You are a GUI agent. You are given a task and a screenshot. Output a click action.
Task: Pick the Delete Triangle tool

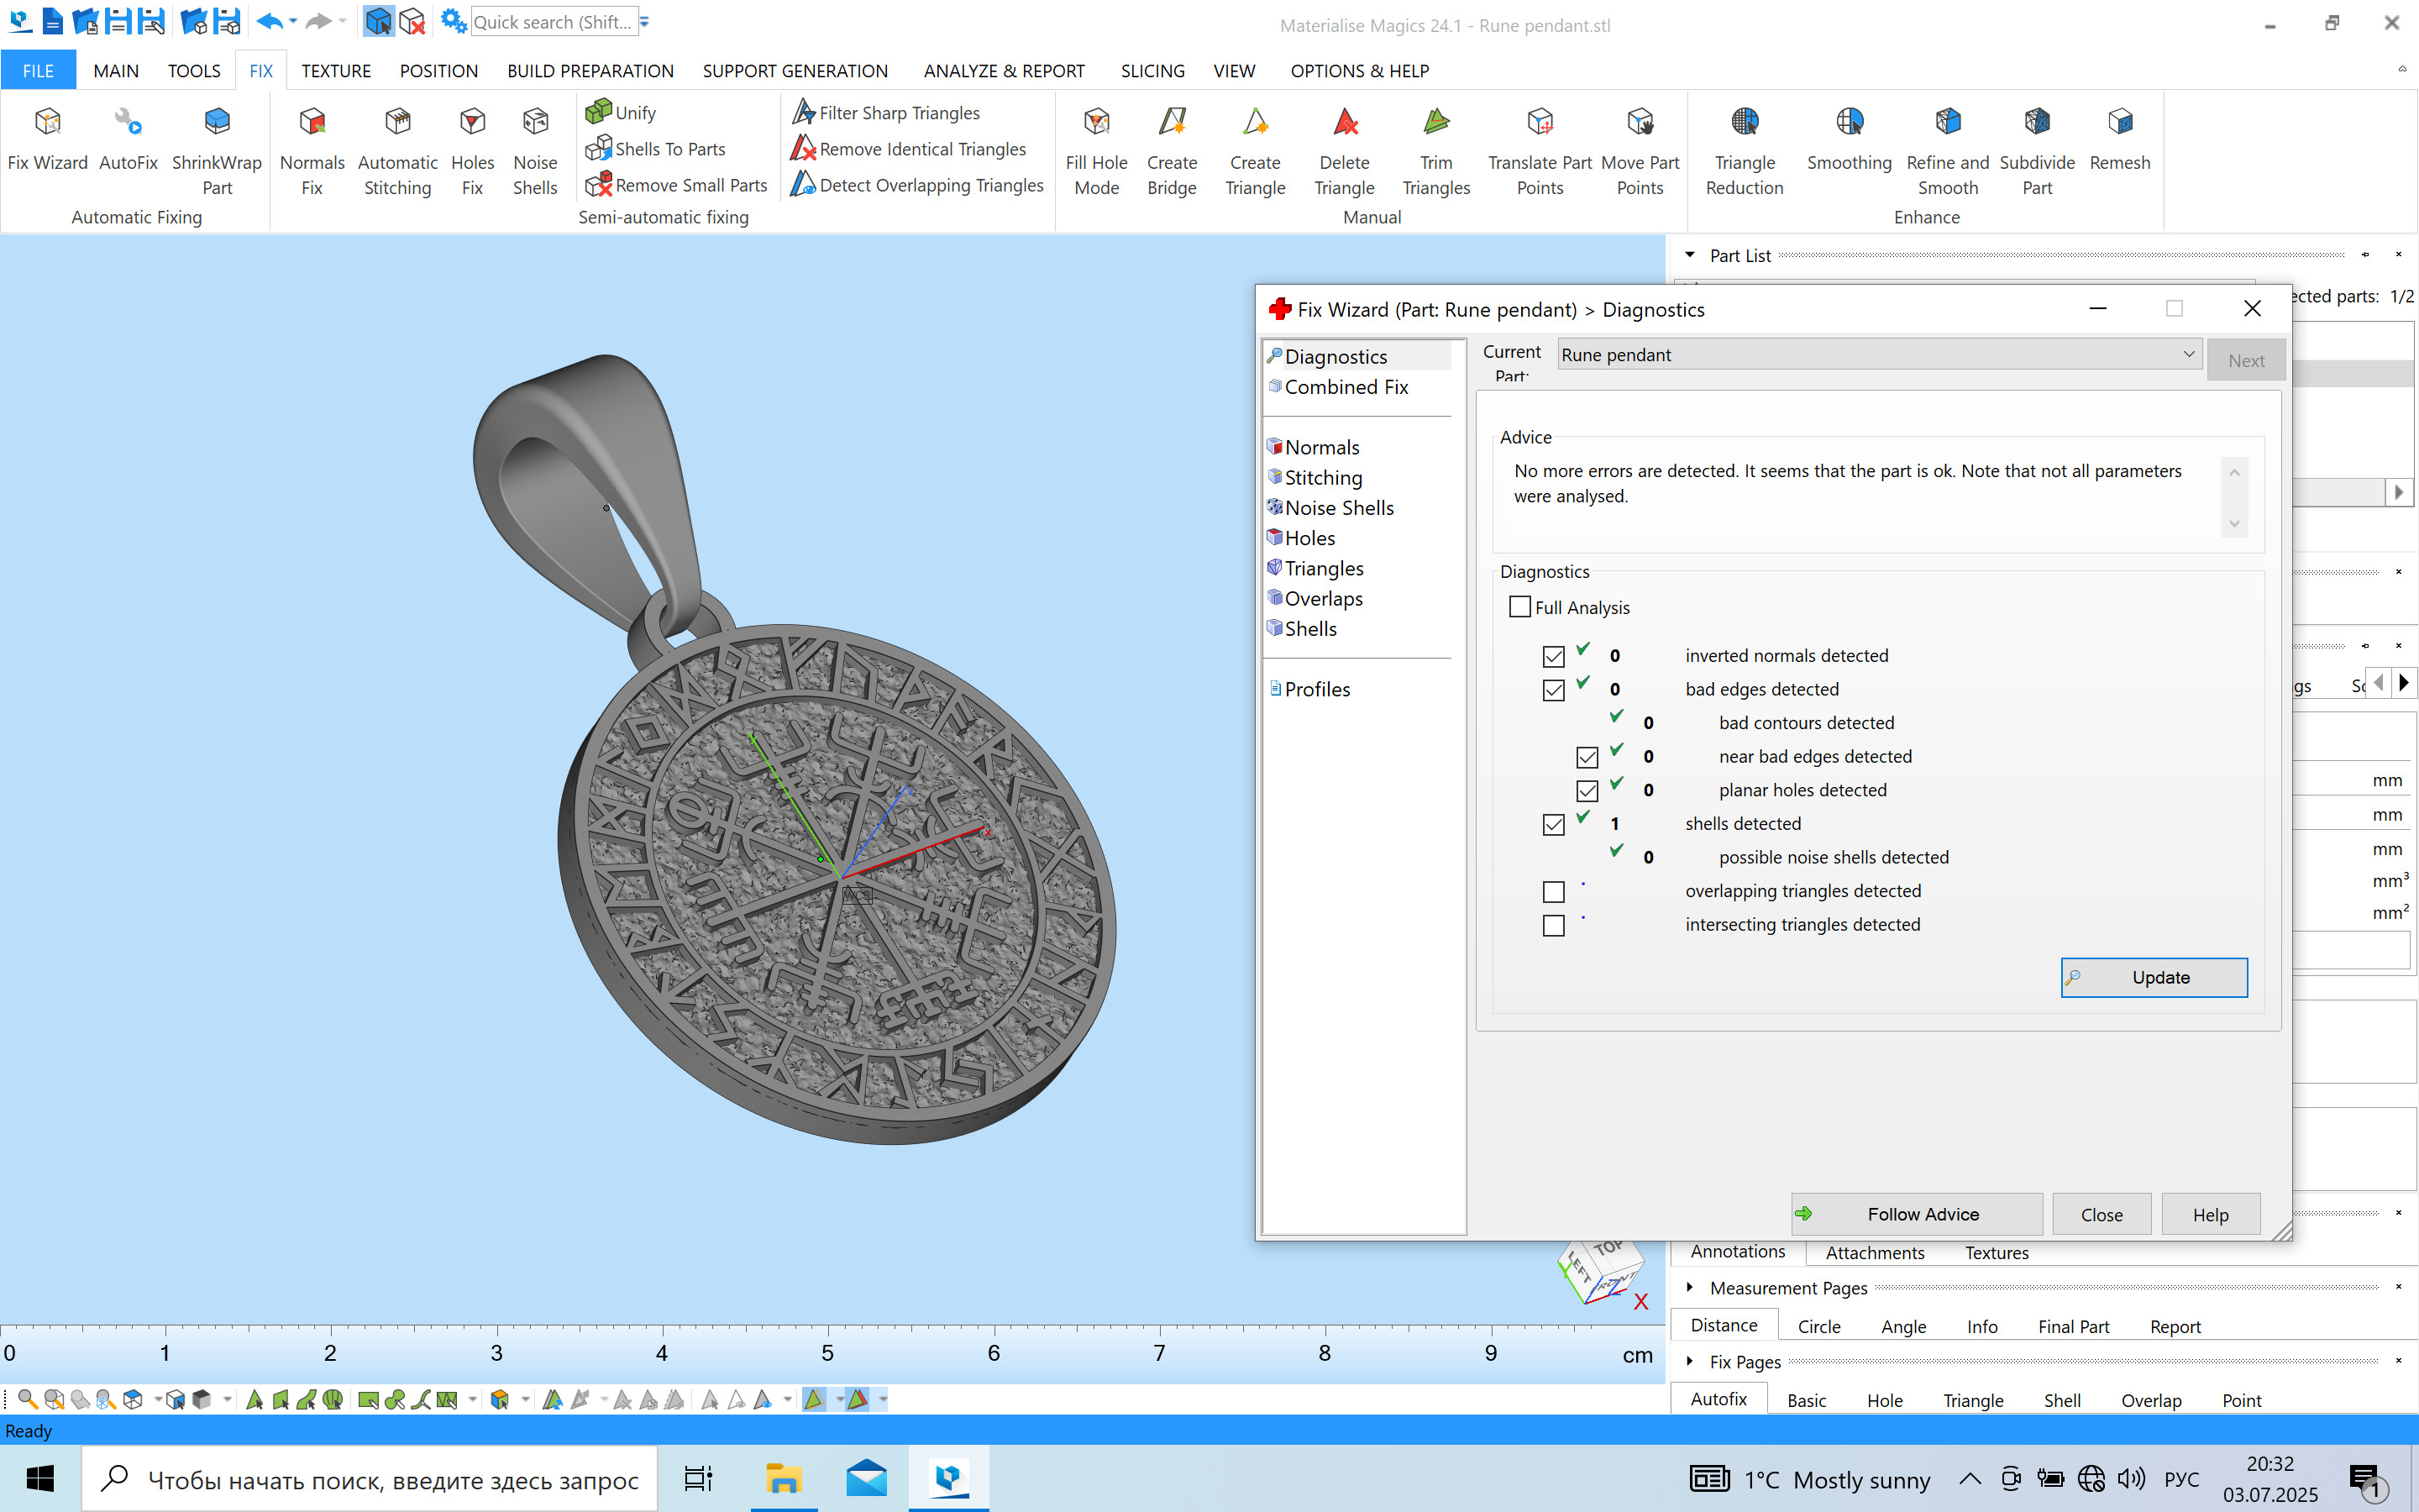1345,152
